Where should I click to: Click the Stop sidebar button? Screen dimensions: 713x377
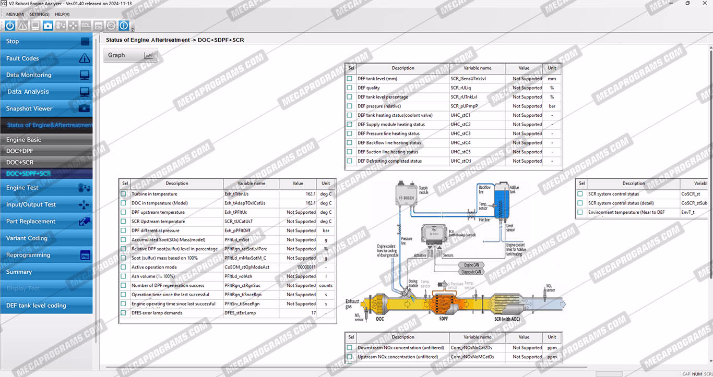[x=46, y=42]
